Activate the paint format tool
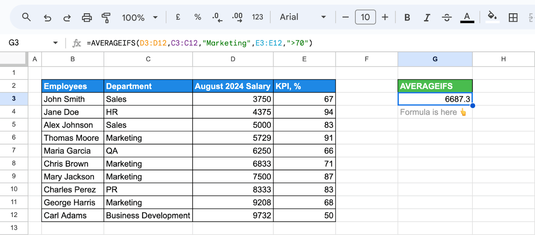Screen dimensions: 535x235 pos(106,17)
